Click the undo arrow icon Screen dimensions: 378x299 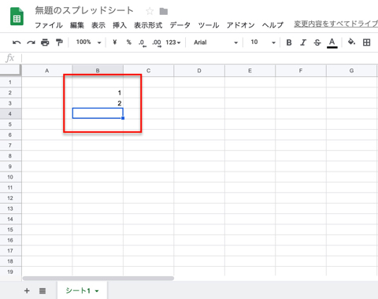pos(17,42)
